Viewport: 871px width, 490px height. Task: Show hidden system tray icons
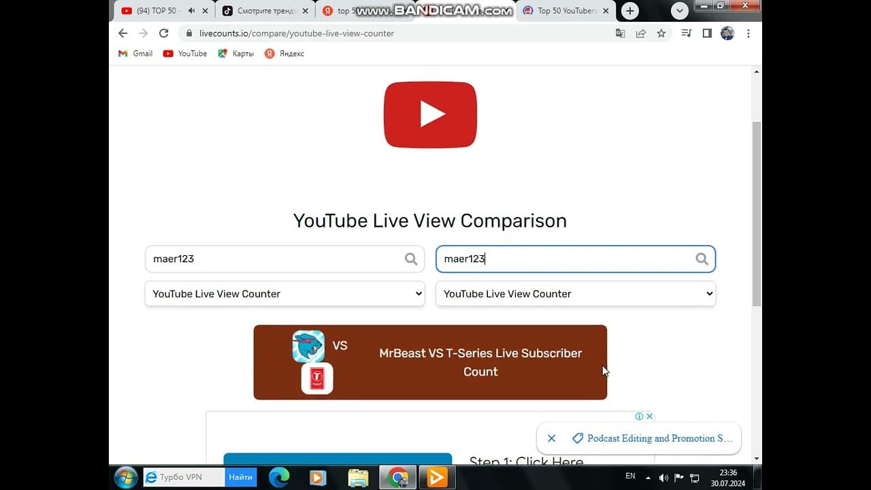(x=648, y=478)
